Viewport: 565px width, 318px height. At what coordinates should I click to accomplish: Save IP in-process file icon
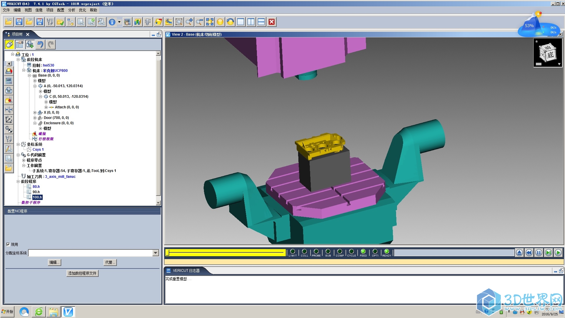coord(40,22)
